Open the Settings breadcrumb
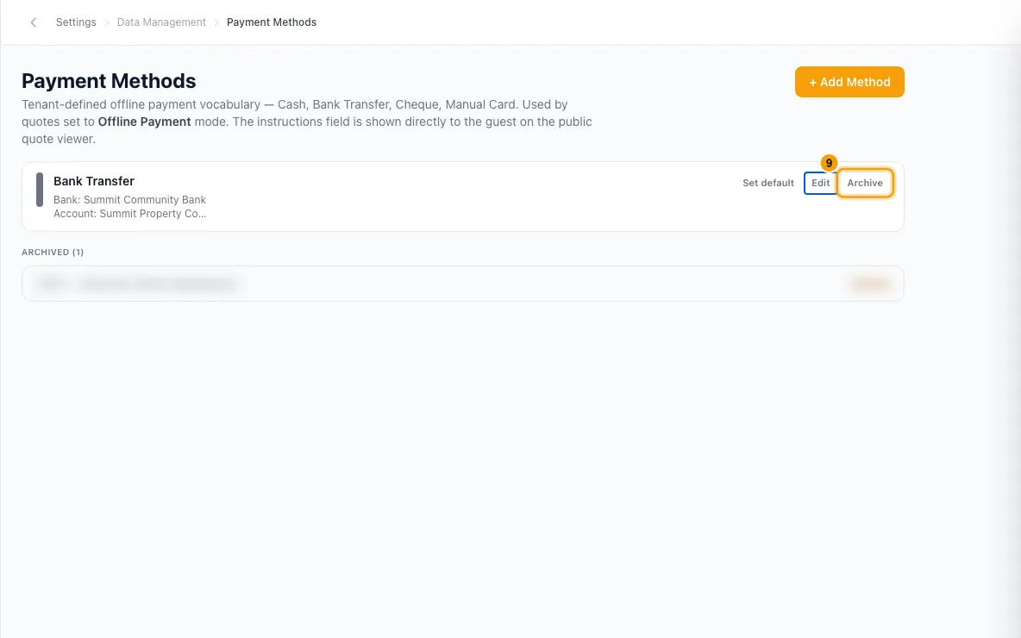Viewport: 1021px width, 638px height. click(x=76, y=22)
